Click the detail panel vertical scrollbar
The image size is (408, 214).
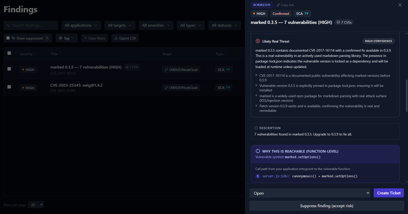click(x=406, y=96)
